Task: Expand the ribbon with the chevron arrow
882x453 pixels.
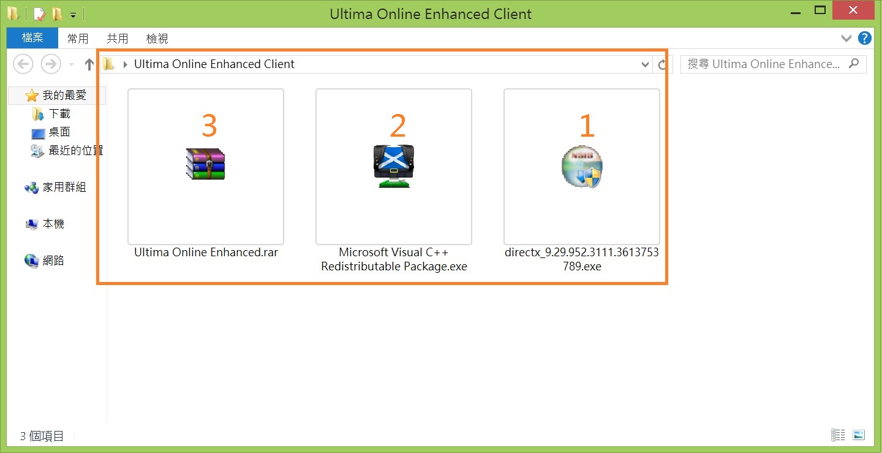Action: pos(846,39)
